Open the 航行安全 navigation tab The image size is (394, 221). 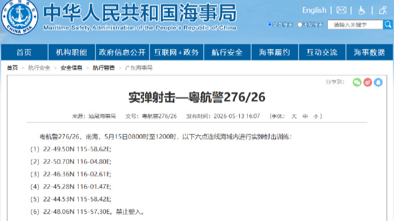227,52
